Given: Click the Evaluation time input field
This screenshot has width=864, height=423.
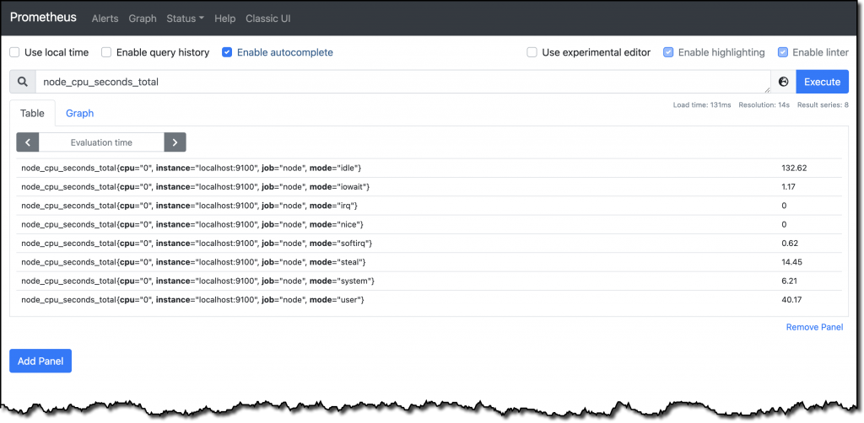Looking at the screenshot, I should click(101, 142).
